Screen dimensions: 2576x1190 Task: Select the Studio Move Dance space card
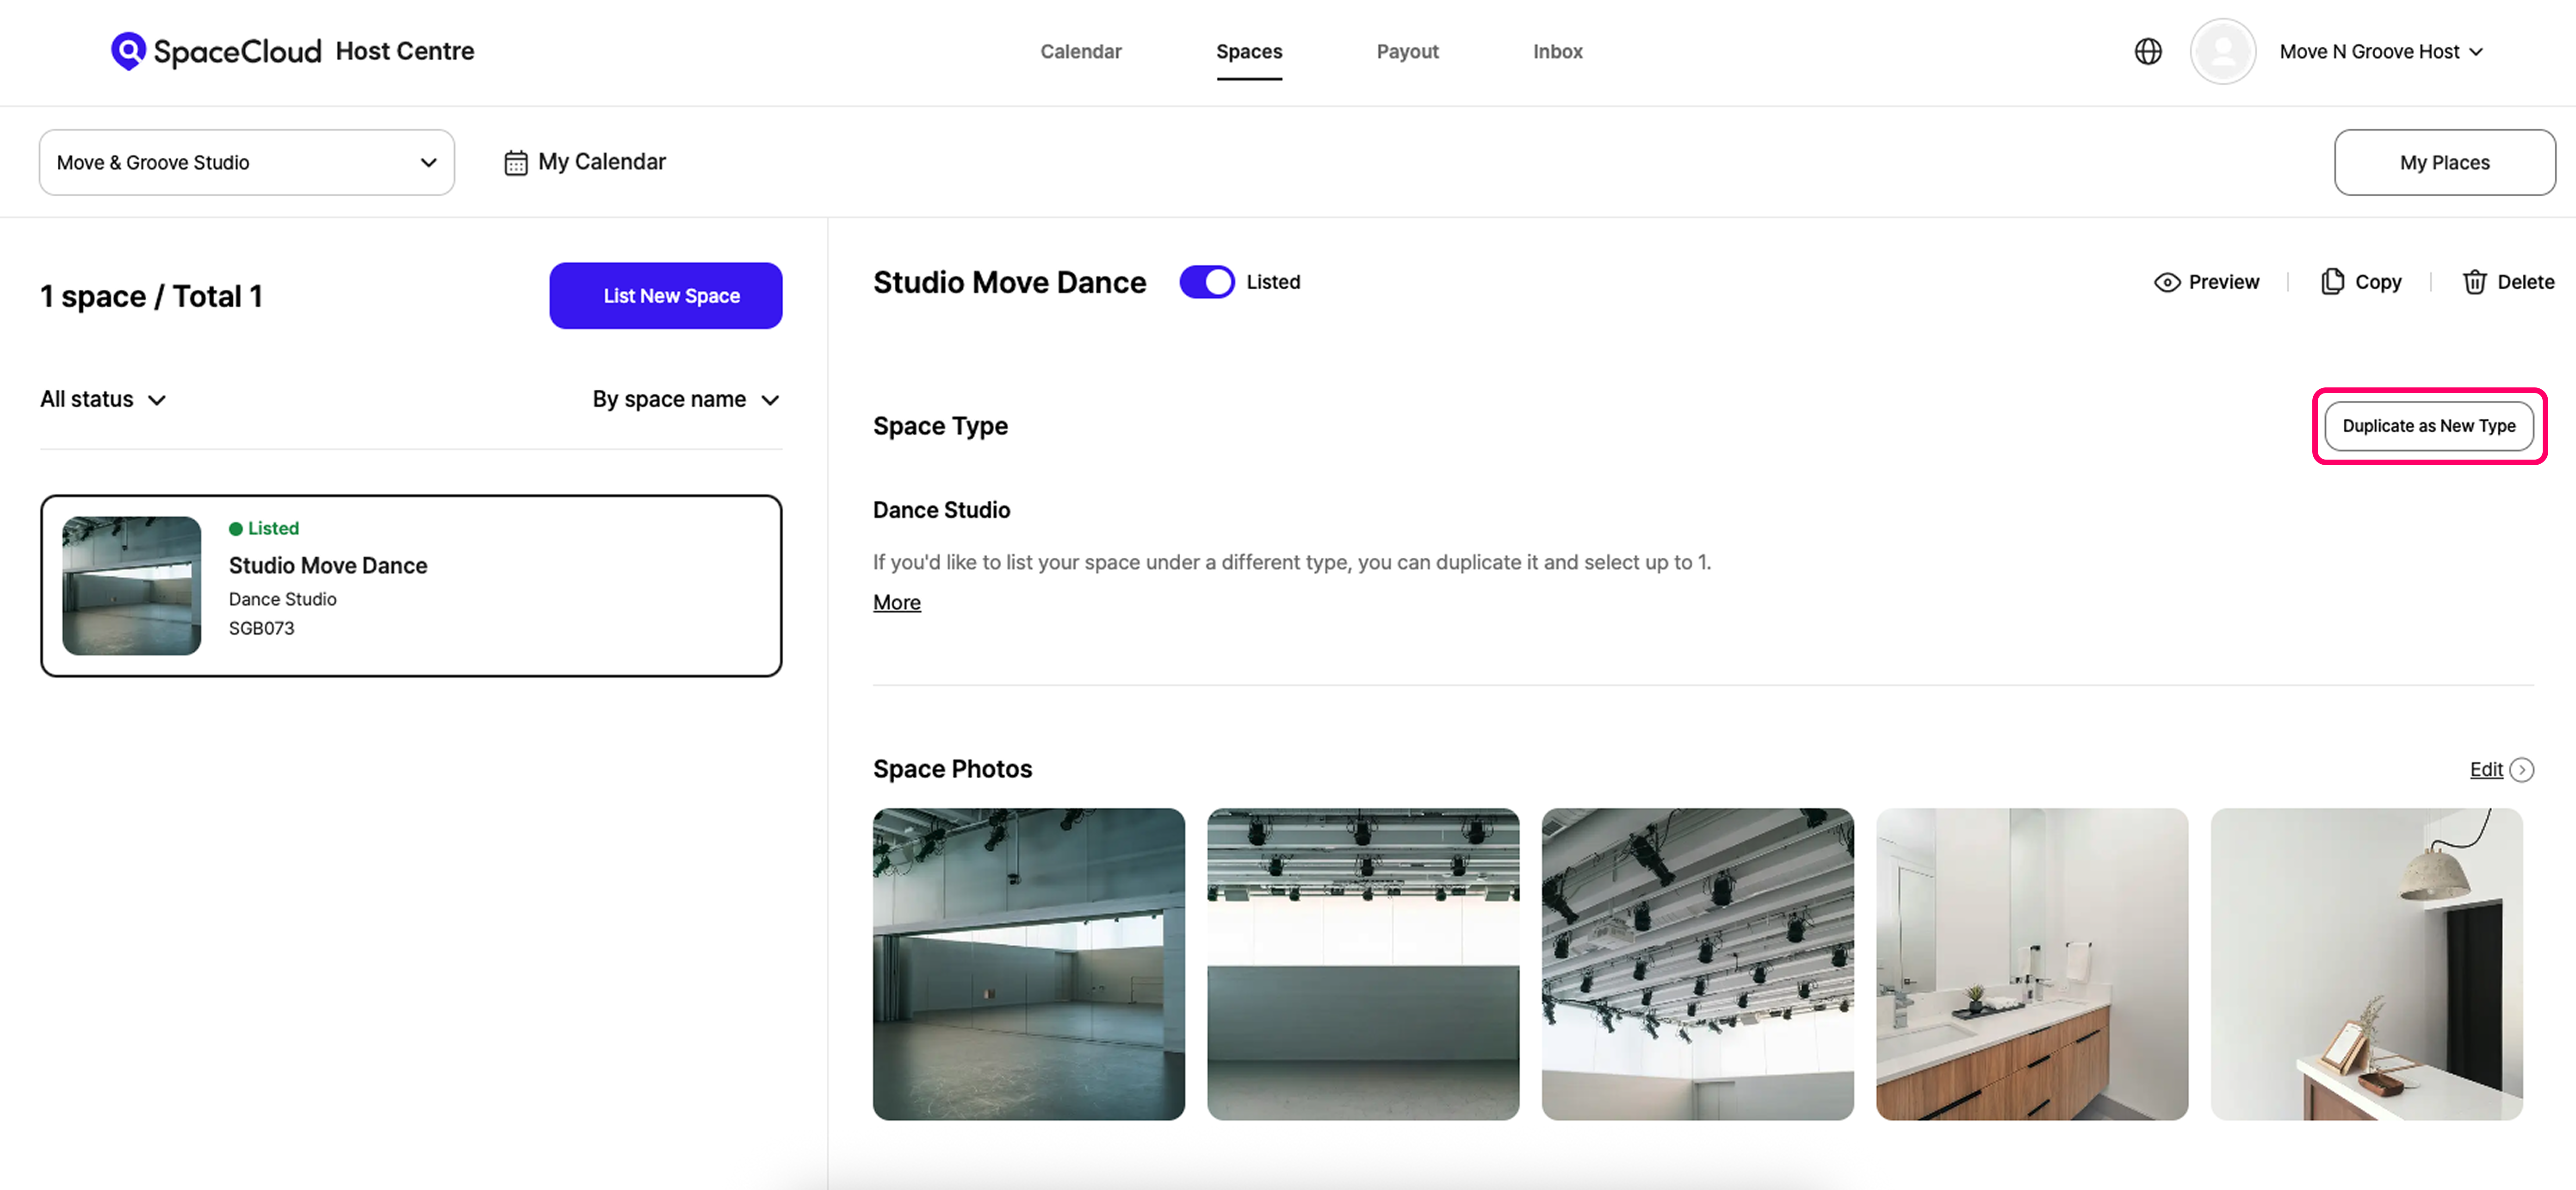point(411,586)
